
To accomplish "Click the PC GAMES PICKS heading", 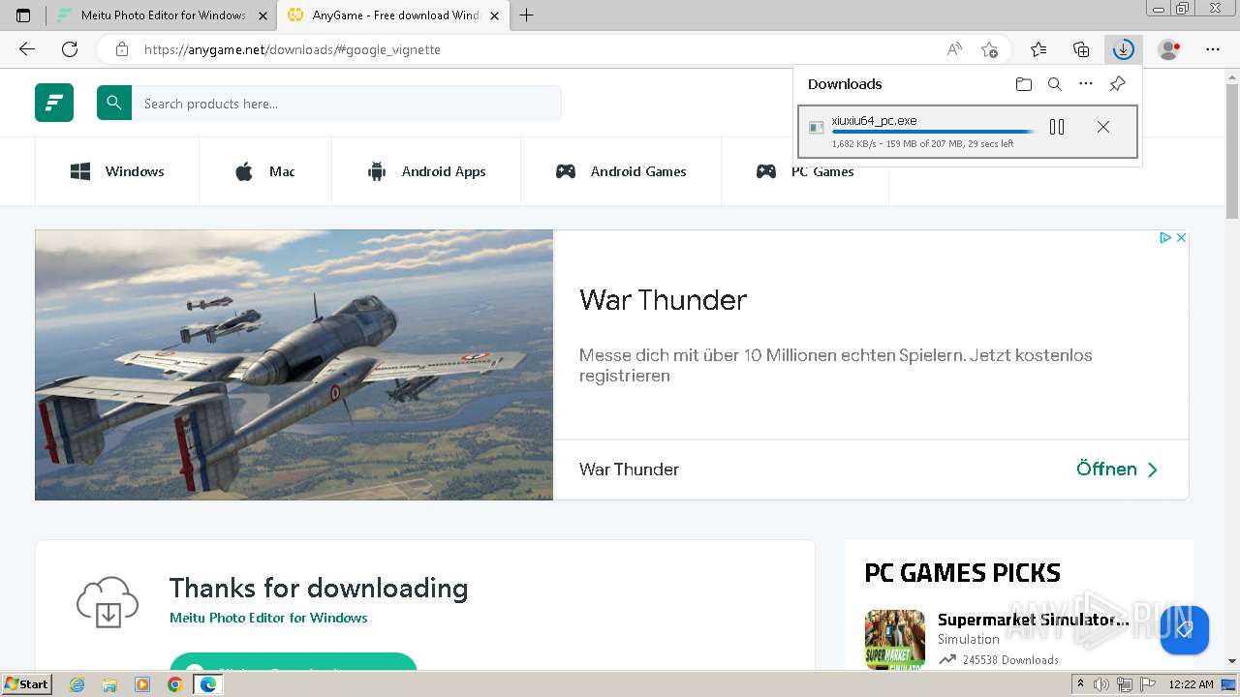I will (962, 572).
